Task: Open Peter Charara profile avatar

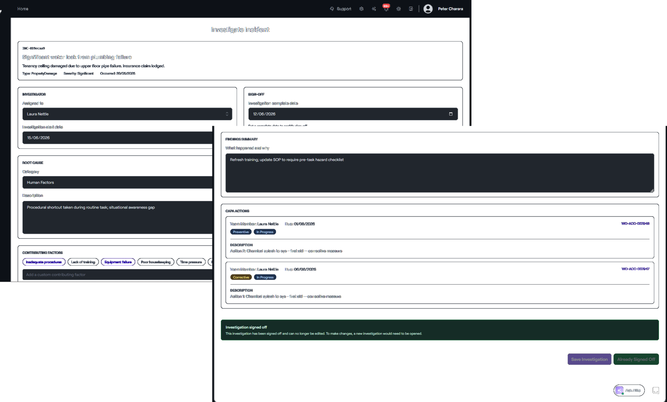Action: click(x=428, y=9)
